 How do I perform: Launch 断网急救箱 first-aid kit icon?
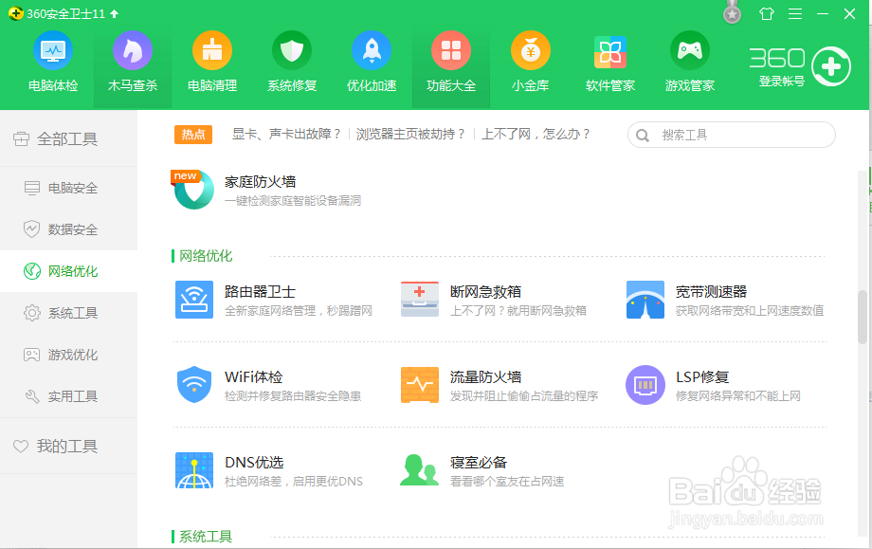coord(420,300)
